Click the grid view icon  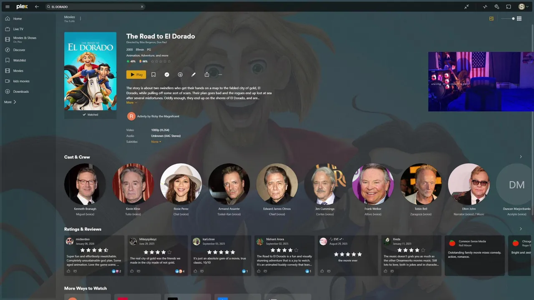point(519,18)
